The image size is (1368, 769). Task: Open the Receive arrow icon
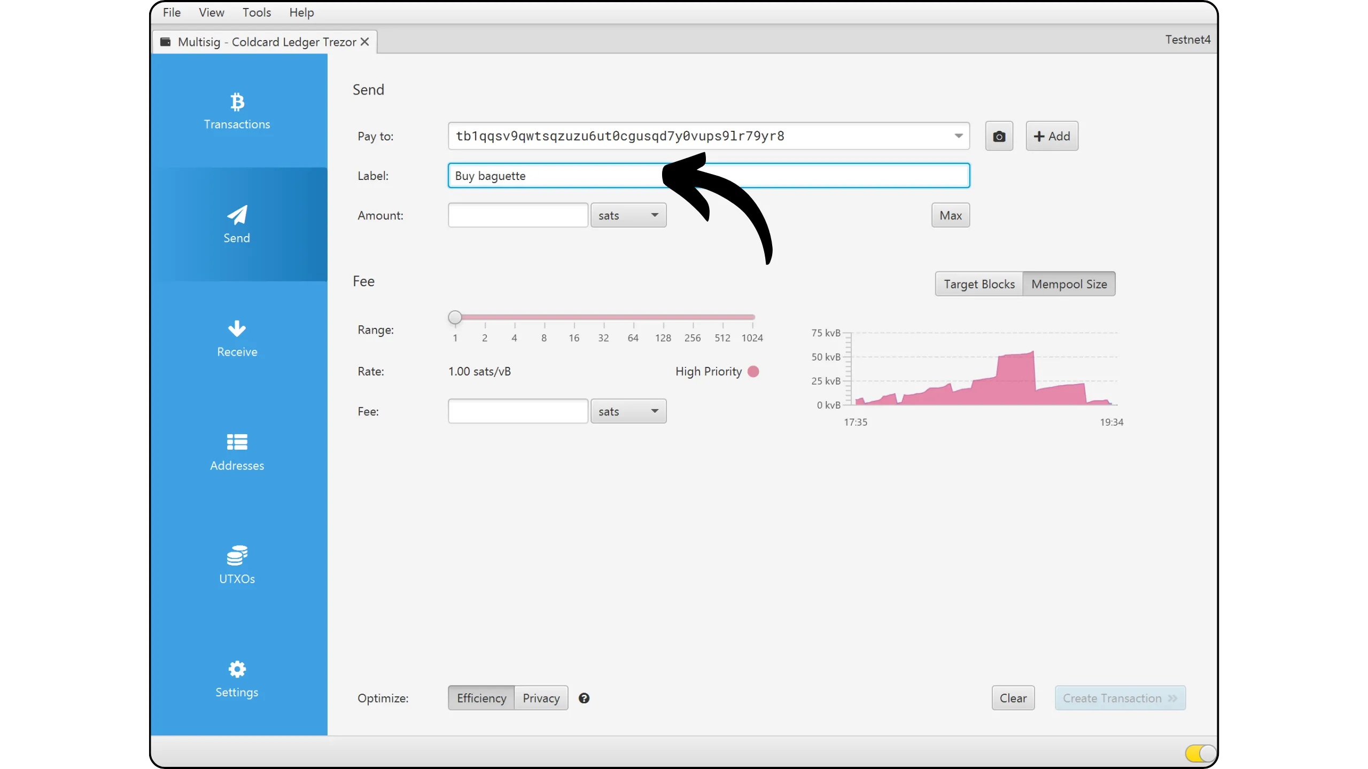point(237,329)
